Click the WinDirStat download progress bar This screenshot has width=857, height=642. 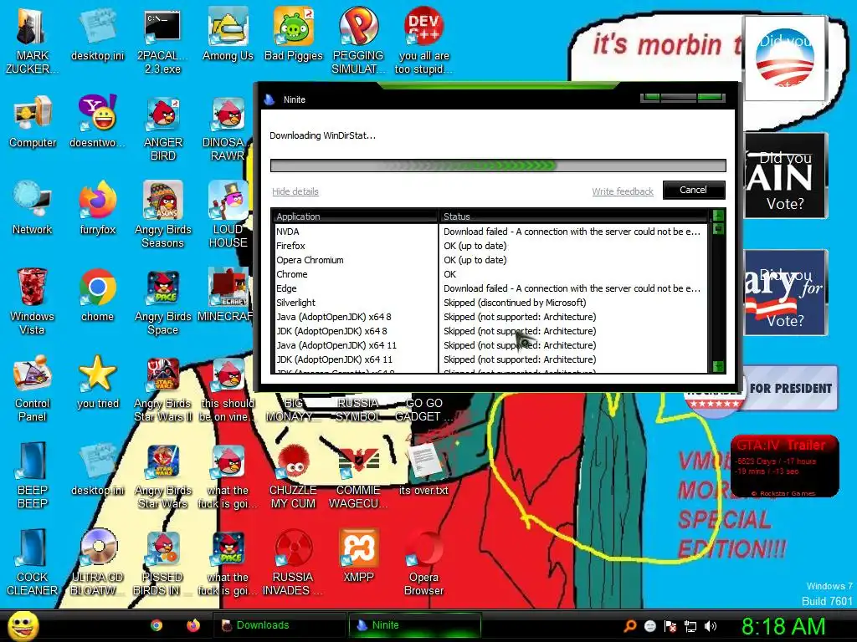coord(498,166)
